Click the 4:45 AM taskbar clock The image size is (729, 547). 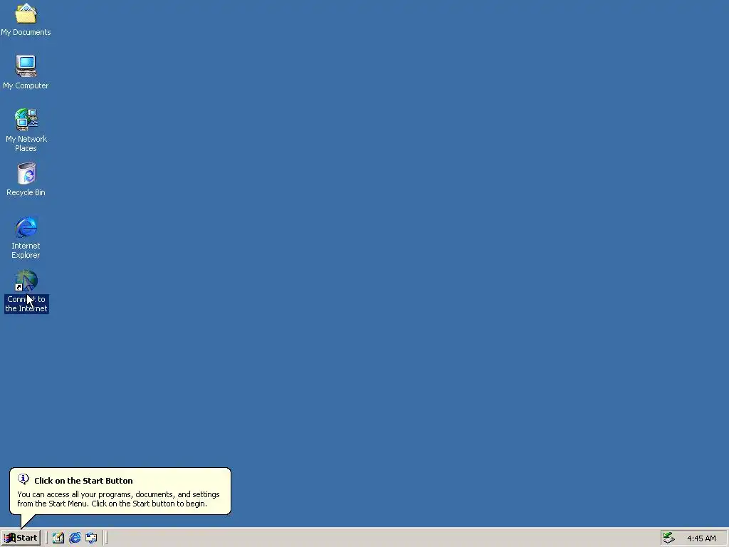(x=701, y=538)
